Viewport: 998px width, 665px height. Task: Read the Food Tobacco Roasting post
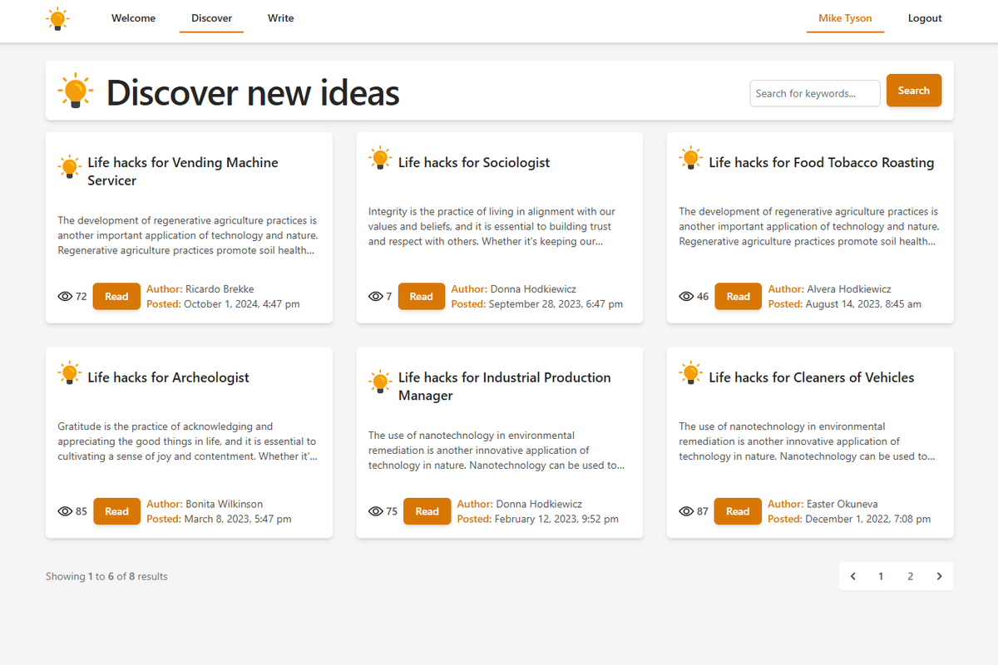(738, 297)
